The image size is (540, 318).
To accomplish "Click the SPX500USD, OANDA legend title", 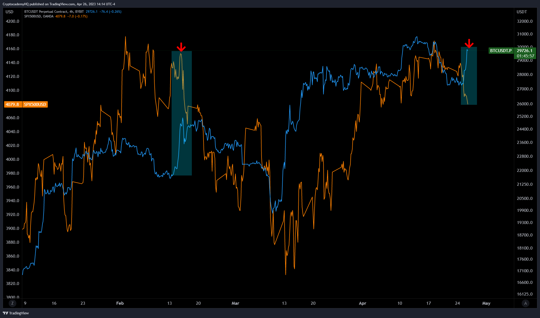I will coord(39,16).
